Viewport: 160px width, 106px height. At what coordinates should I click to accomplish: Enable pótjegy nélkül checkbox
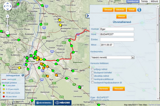coord(92,69)
